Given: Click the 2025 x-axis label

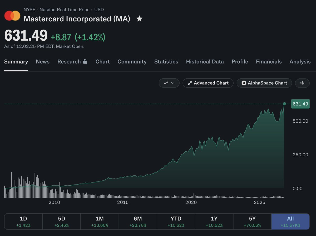Looking at the screenshot, I should pos(259,203).
